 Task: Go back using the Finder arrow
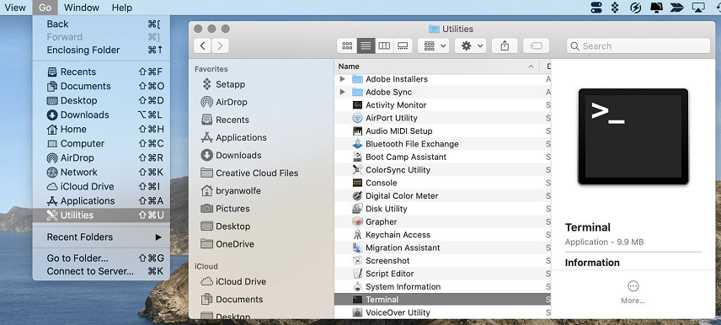[x=203, y=45]
